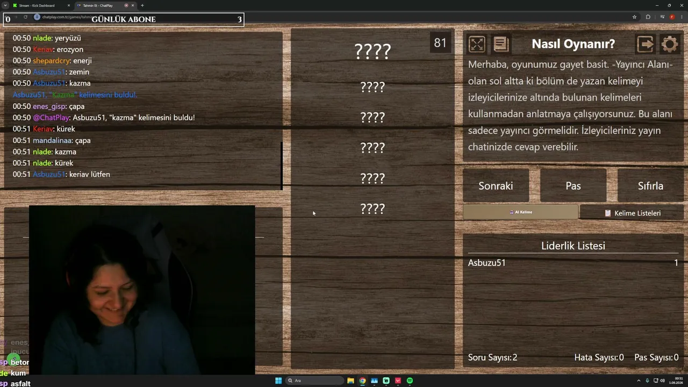
Task: Show hidden system tray icons
Action: 639,381
